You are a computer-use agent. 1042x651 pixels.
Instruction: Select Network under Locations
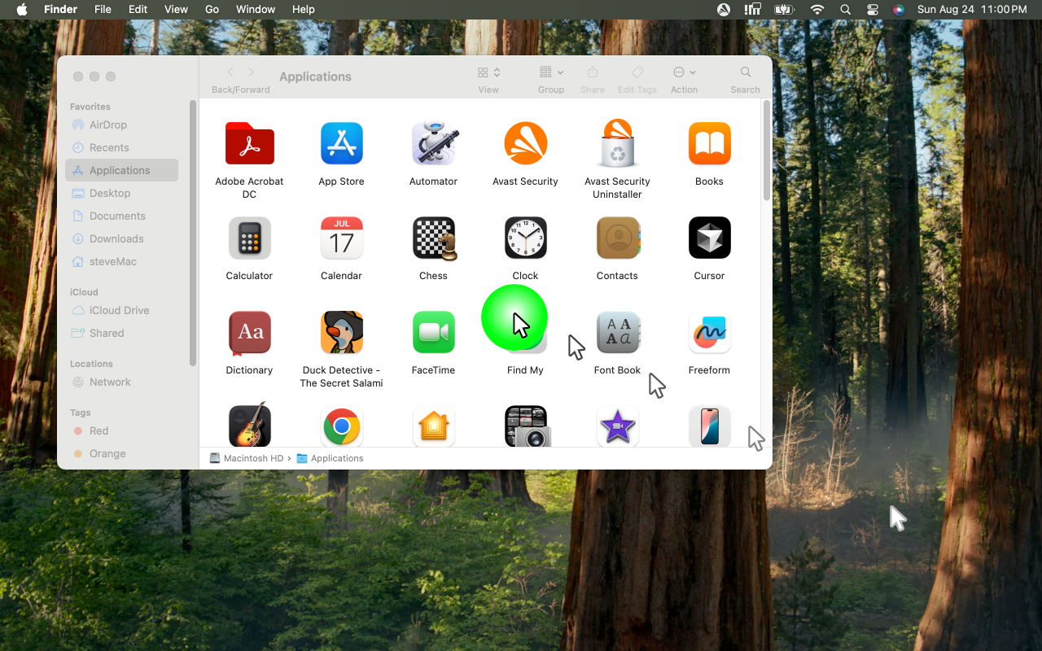pos(121,382)
